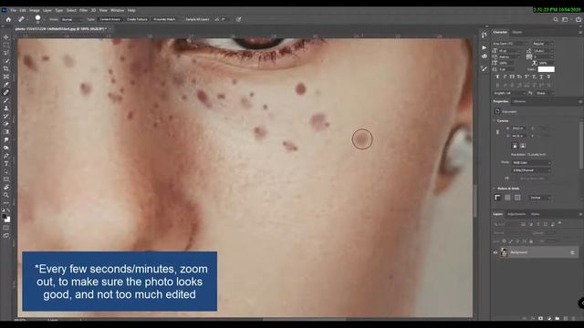Select the Brush tool
This screenshot has width=584, height=328.
(x=6, y=100)
